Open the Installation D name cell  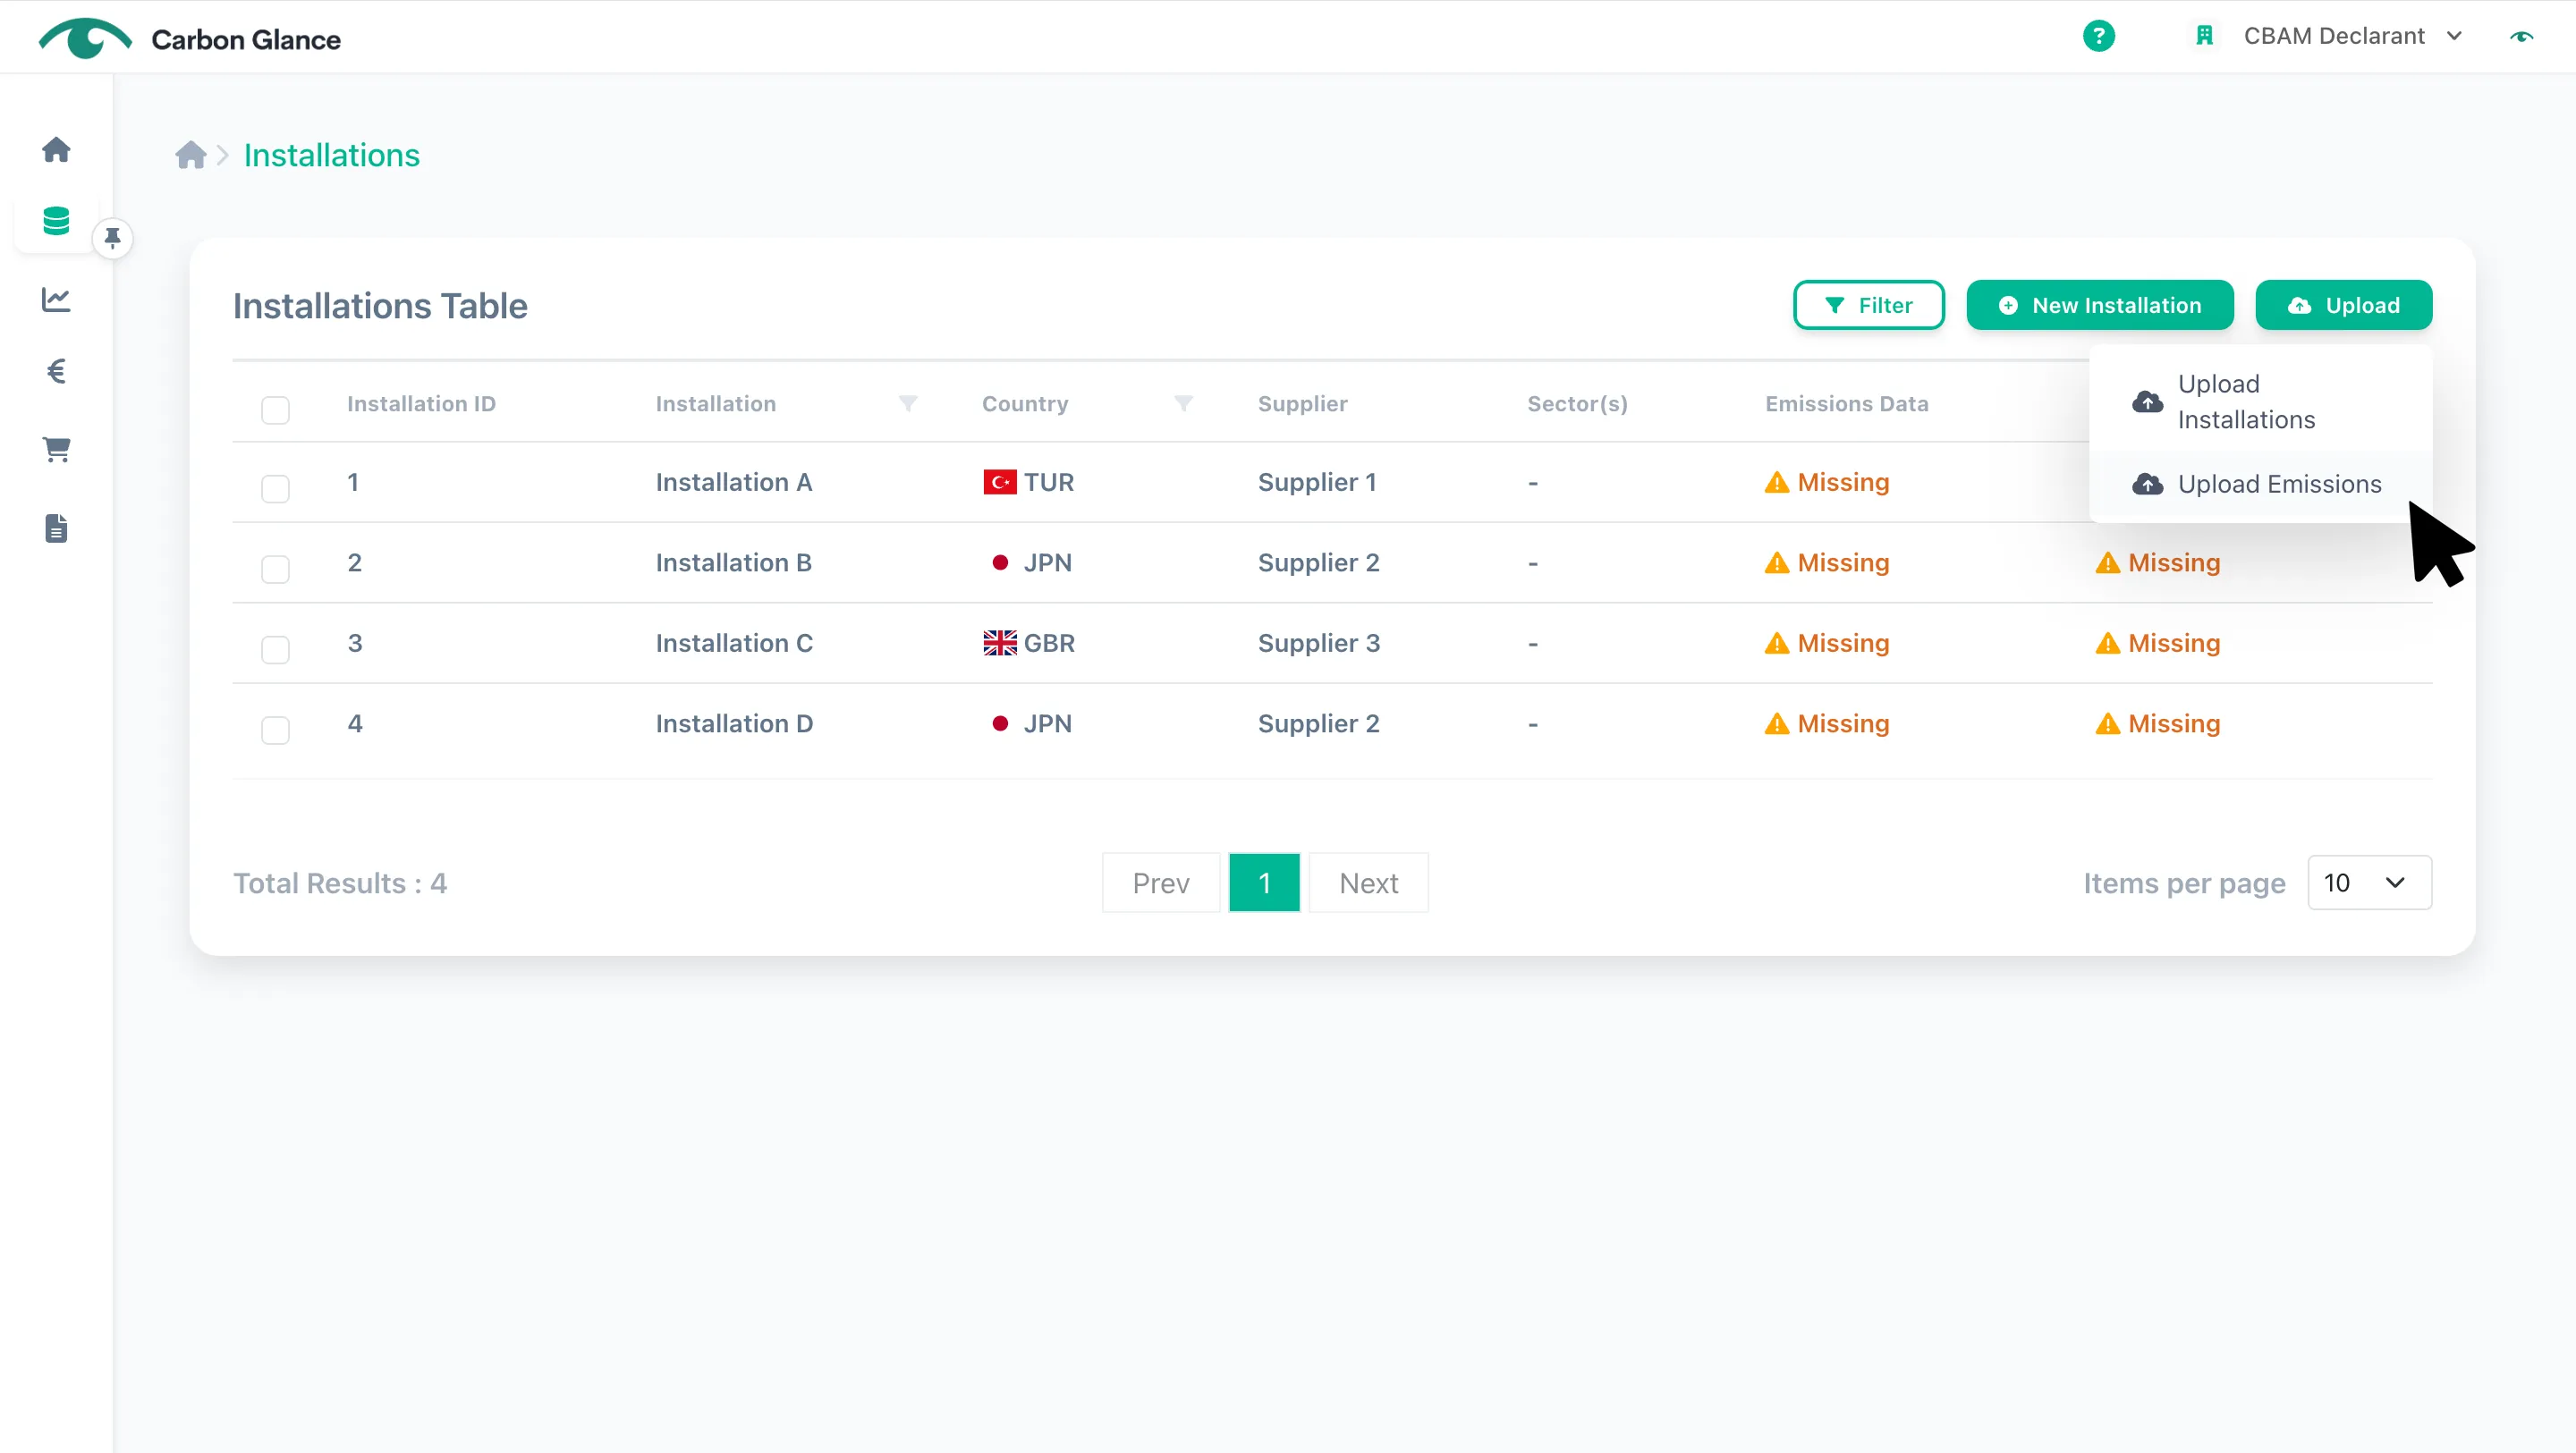[734, 723]
